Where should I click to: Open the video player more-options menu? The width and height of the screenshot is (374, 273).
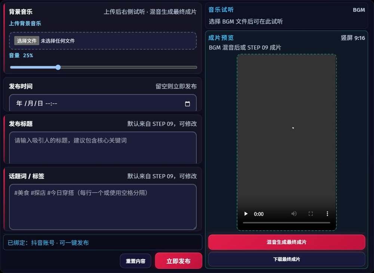point(327,214)
